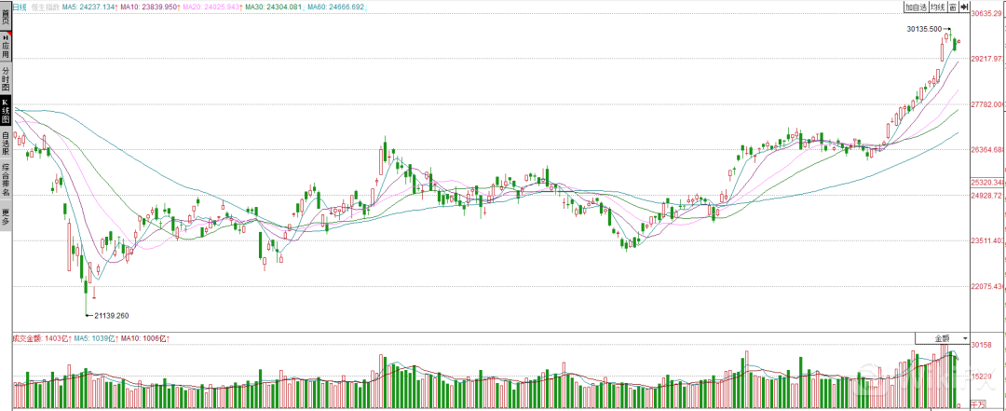Open the 综合排名 ranking tab
The width and height of the screenshot is (1006, 411).
coord(6,180)
